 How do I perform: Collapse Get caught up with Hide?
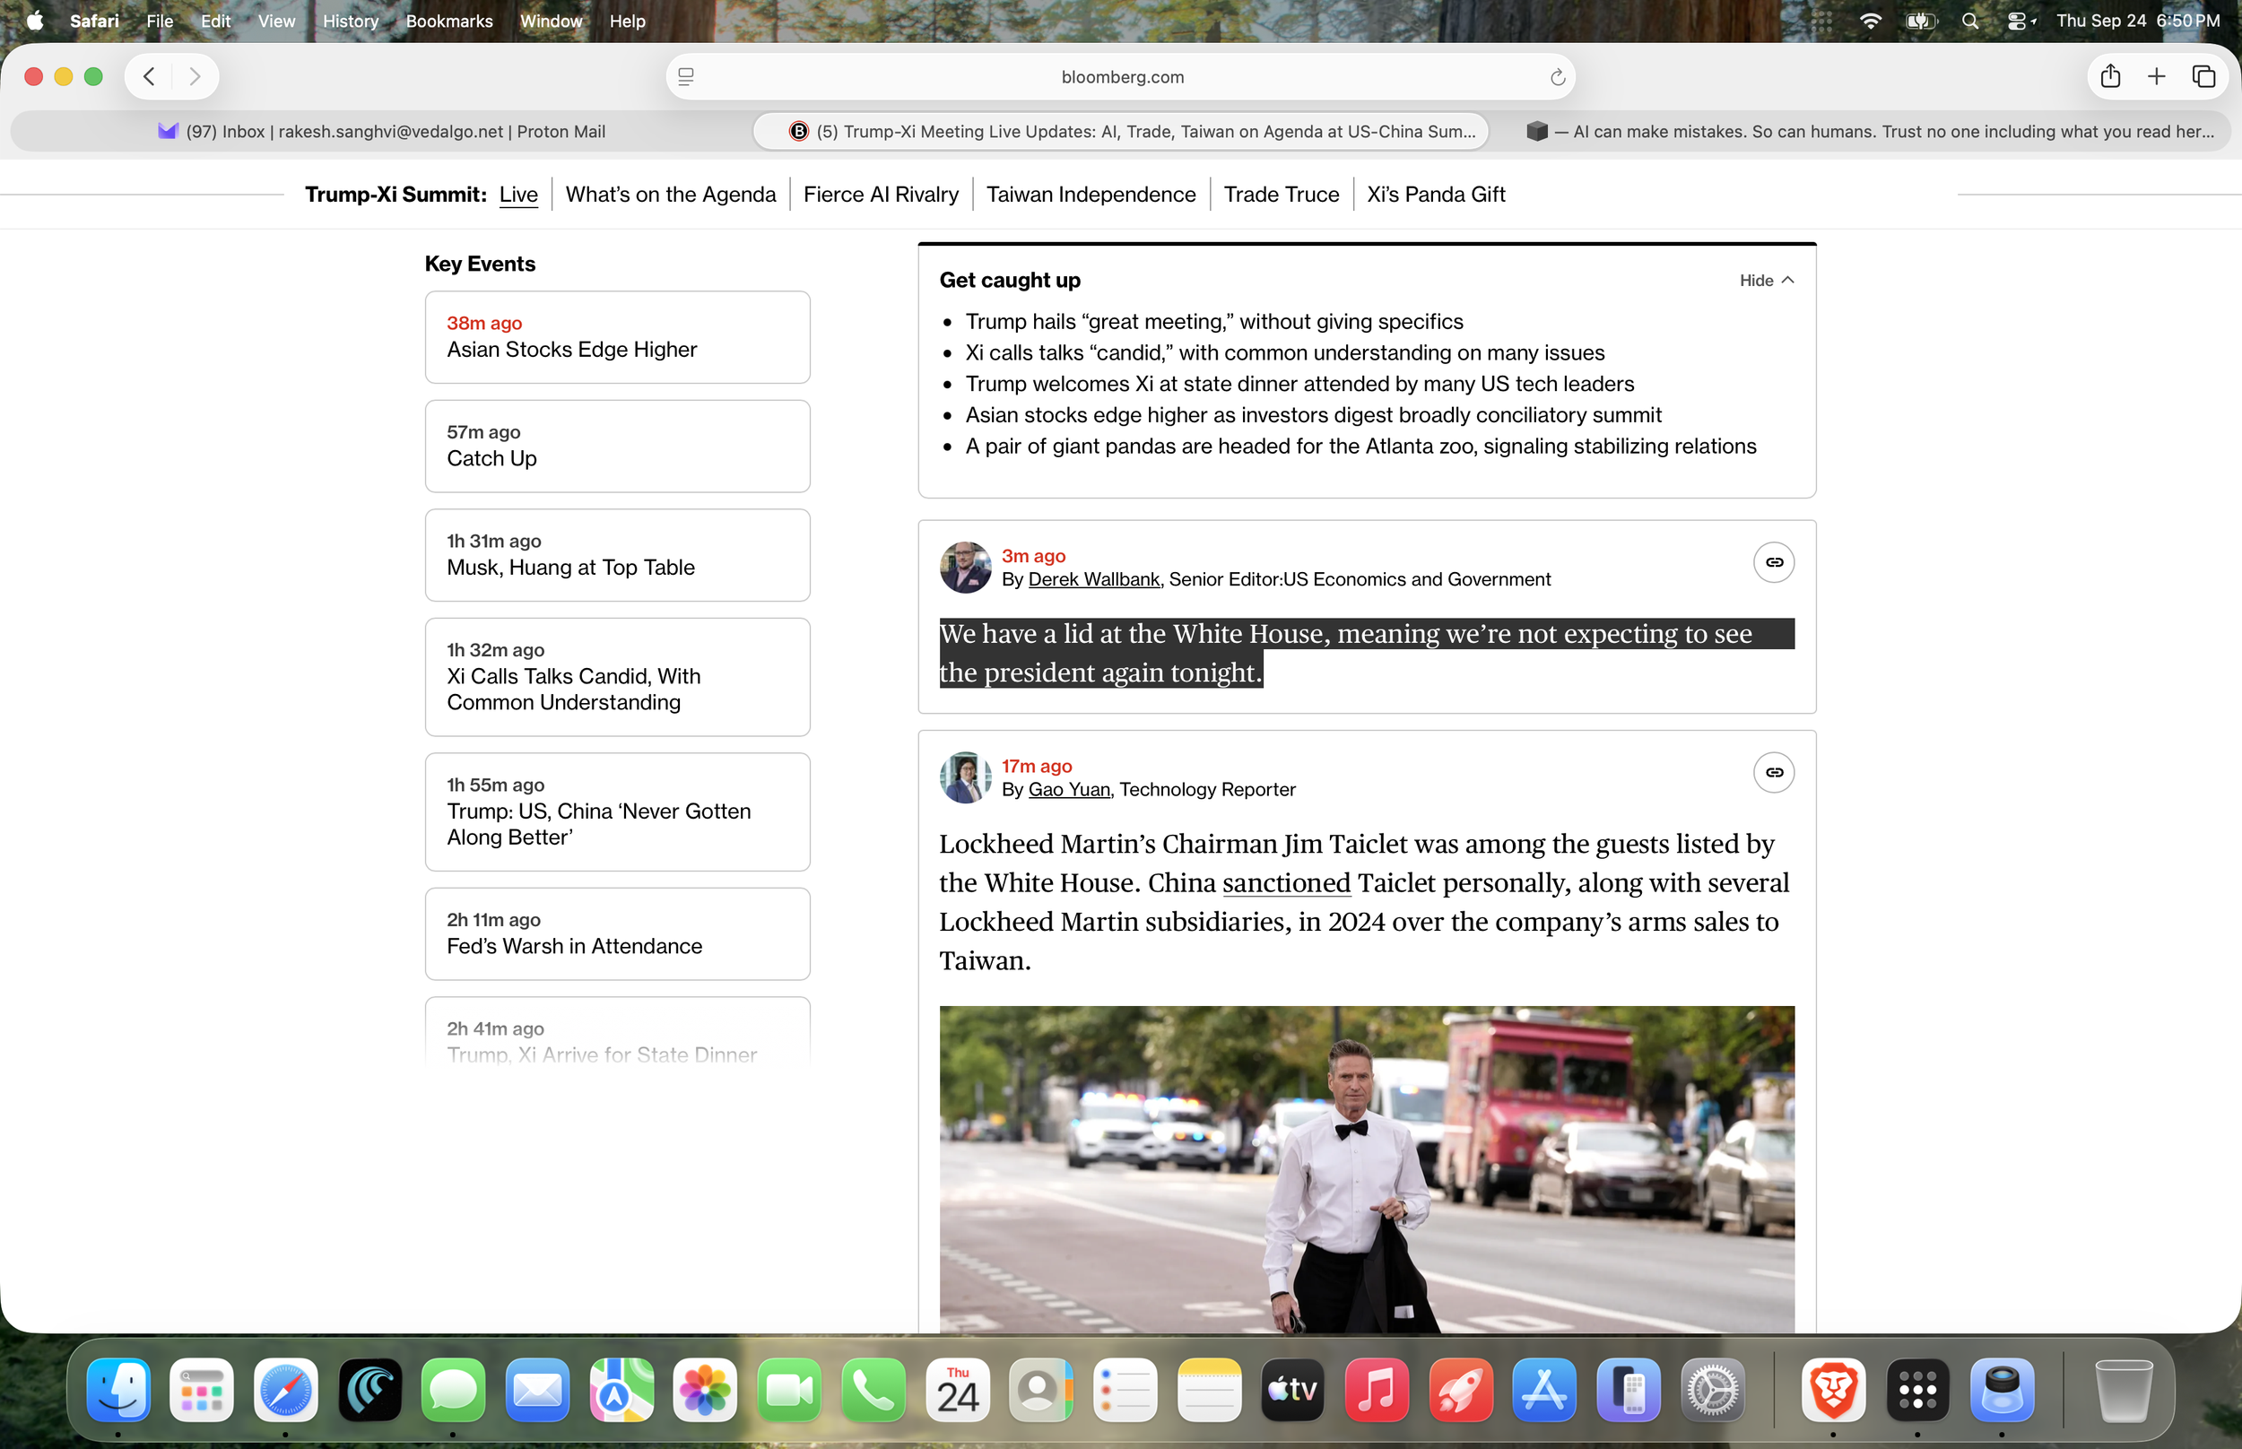[x=1766, y=281]
